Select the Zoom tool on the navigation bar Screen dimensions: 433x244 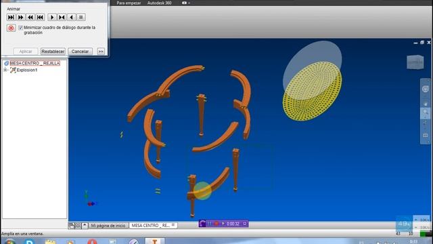tap(425, 113)
